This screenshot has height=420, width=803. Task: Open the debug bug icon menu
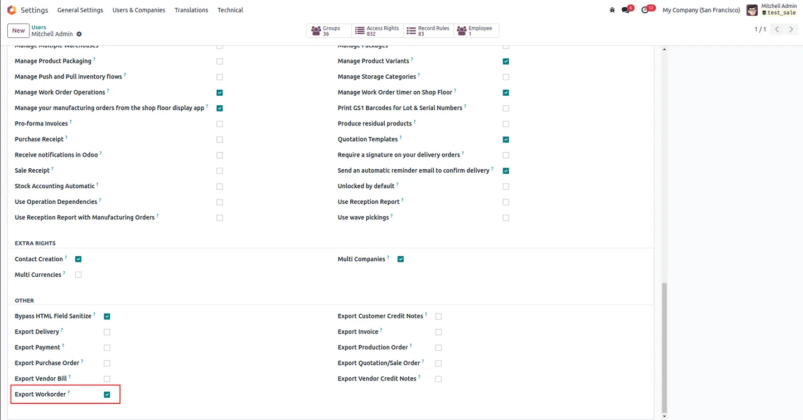click(612, 10)
